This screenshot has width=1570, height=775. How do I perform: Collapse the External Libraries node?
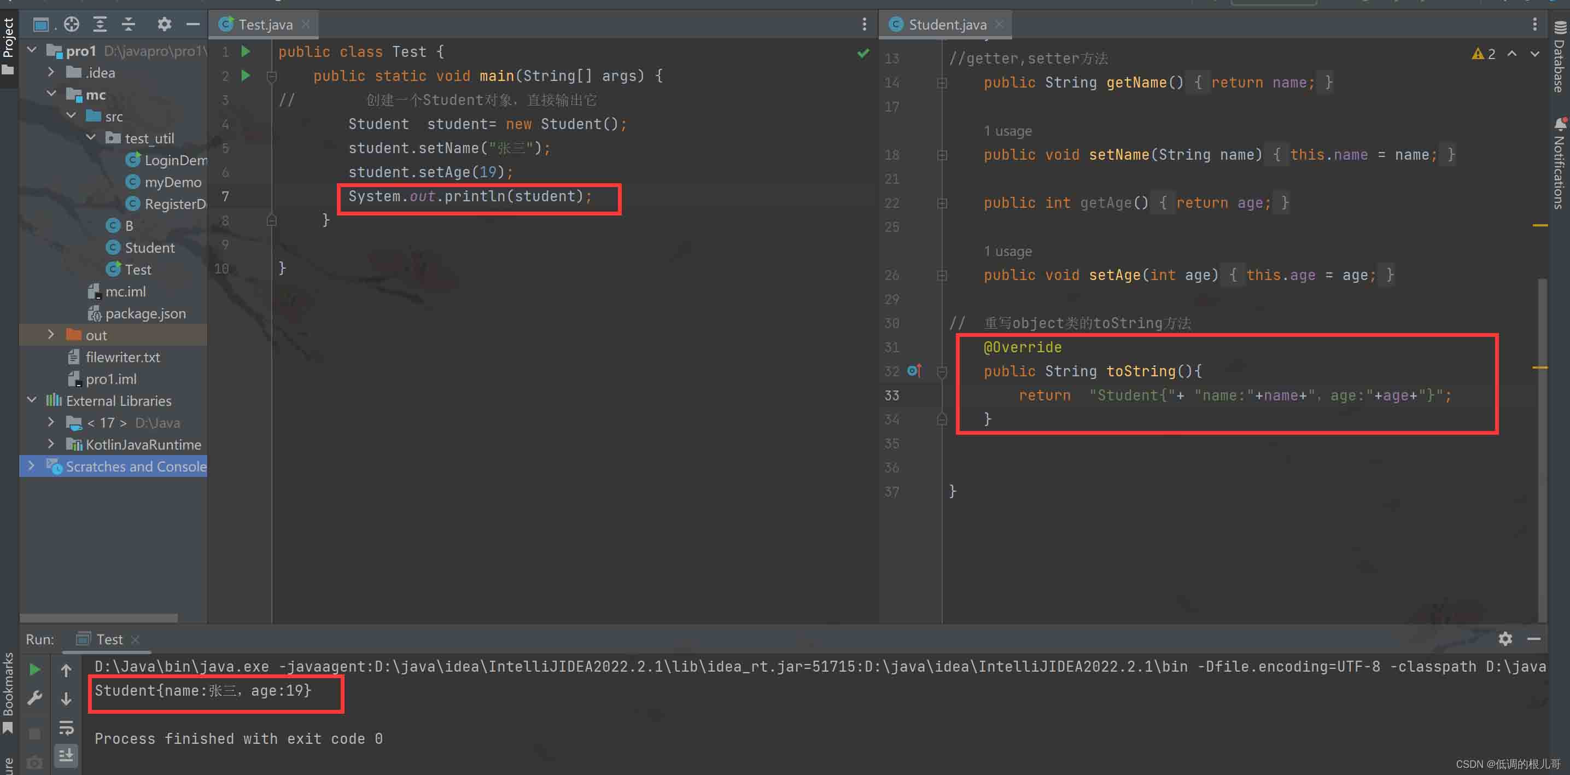tap(32, 400)
